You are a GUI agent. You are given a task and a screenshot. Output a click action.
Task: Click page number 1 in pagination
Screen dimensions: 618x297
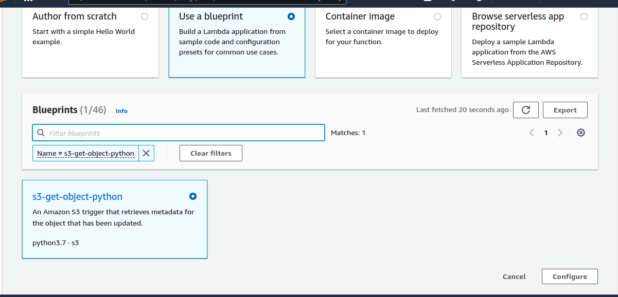click(x=546, y=133)
